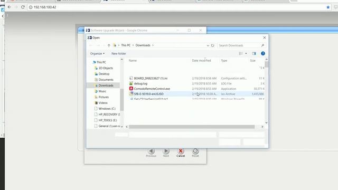Click the browser back arrow

point(10,7)
